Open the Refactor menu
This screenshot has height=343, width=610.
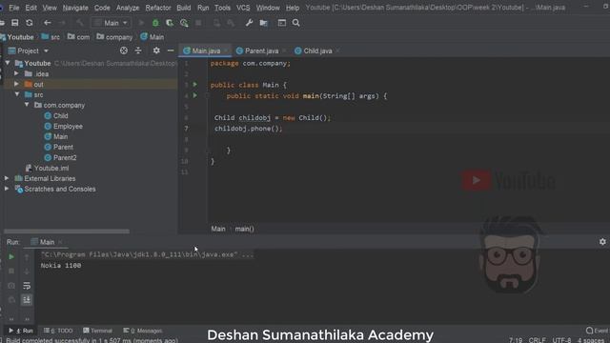click(158, 8)
